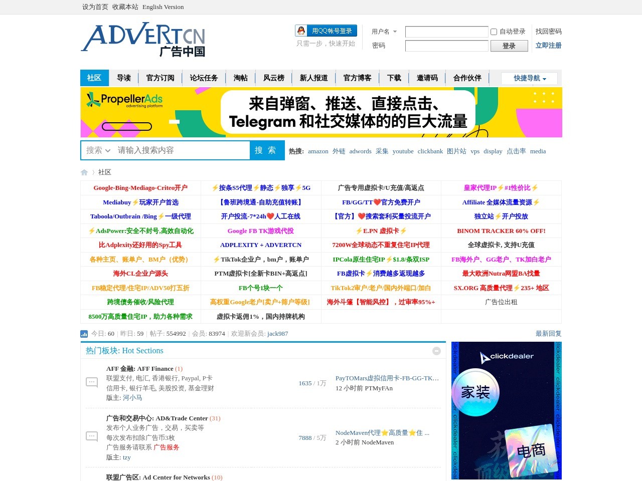Click the AFF Finance board speech-bubble icon
642x481 pixels.
tap(92, 381)
